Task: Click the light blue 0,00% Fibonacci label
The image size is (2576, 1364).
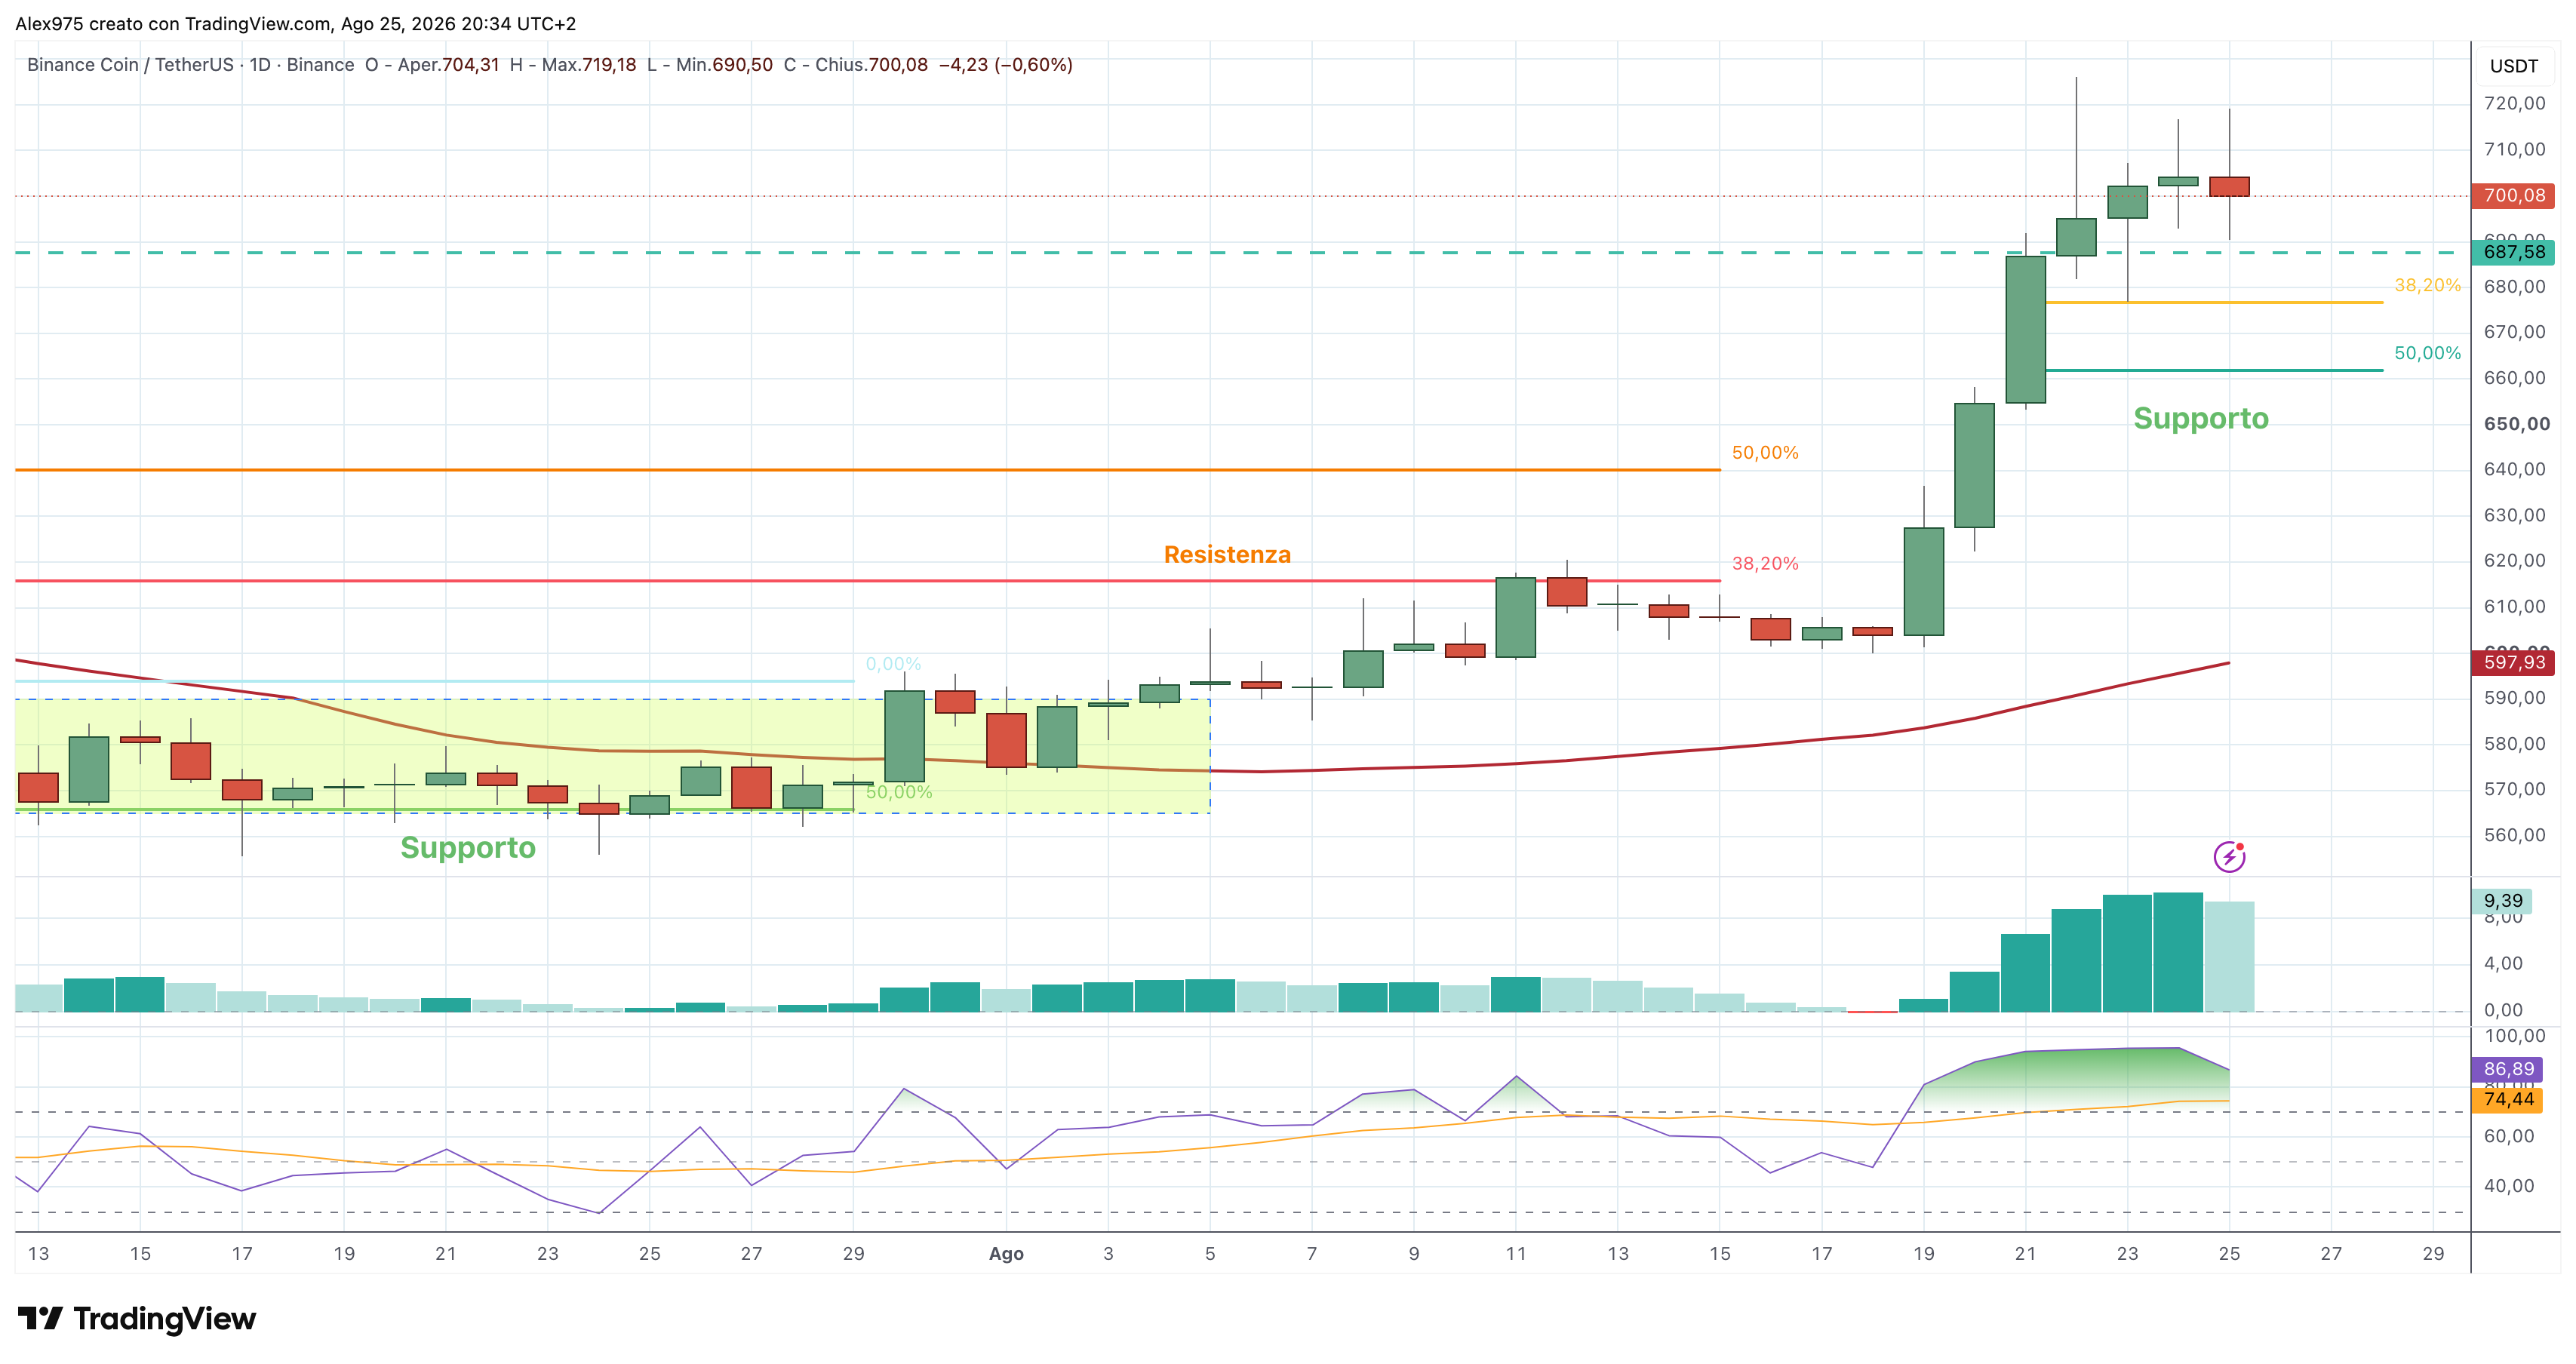Action: coord(893,664)
